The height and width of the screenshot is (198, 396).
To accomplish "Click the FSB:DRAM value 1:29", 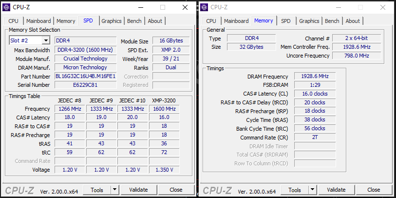I will tap(315, 85).
